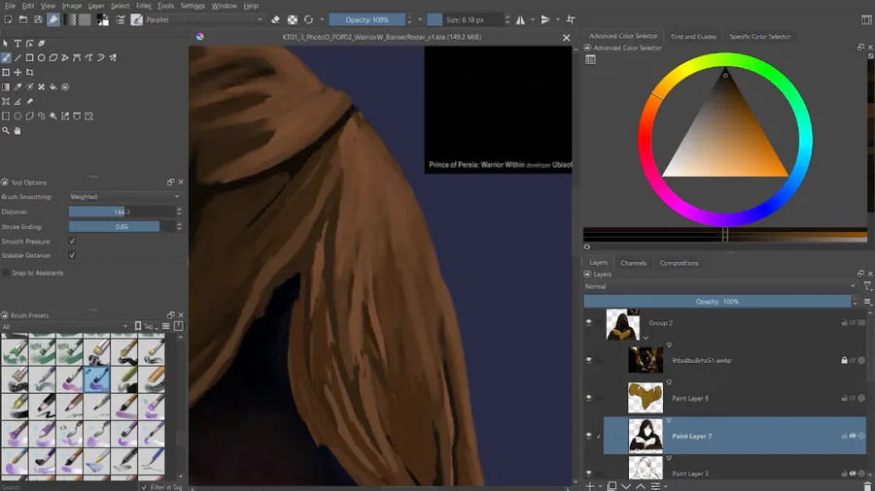Move layer up arrow icon
This screenshot has height=491, width=875.
point(641,486)
